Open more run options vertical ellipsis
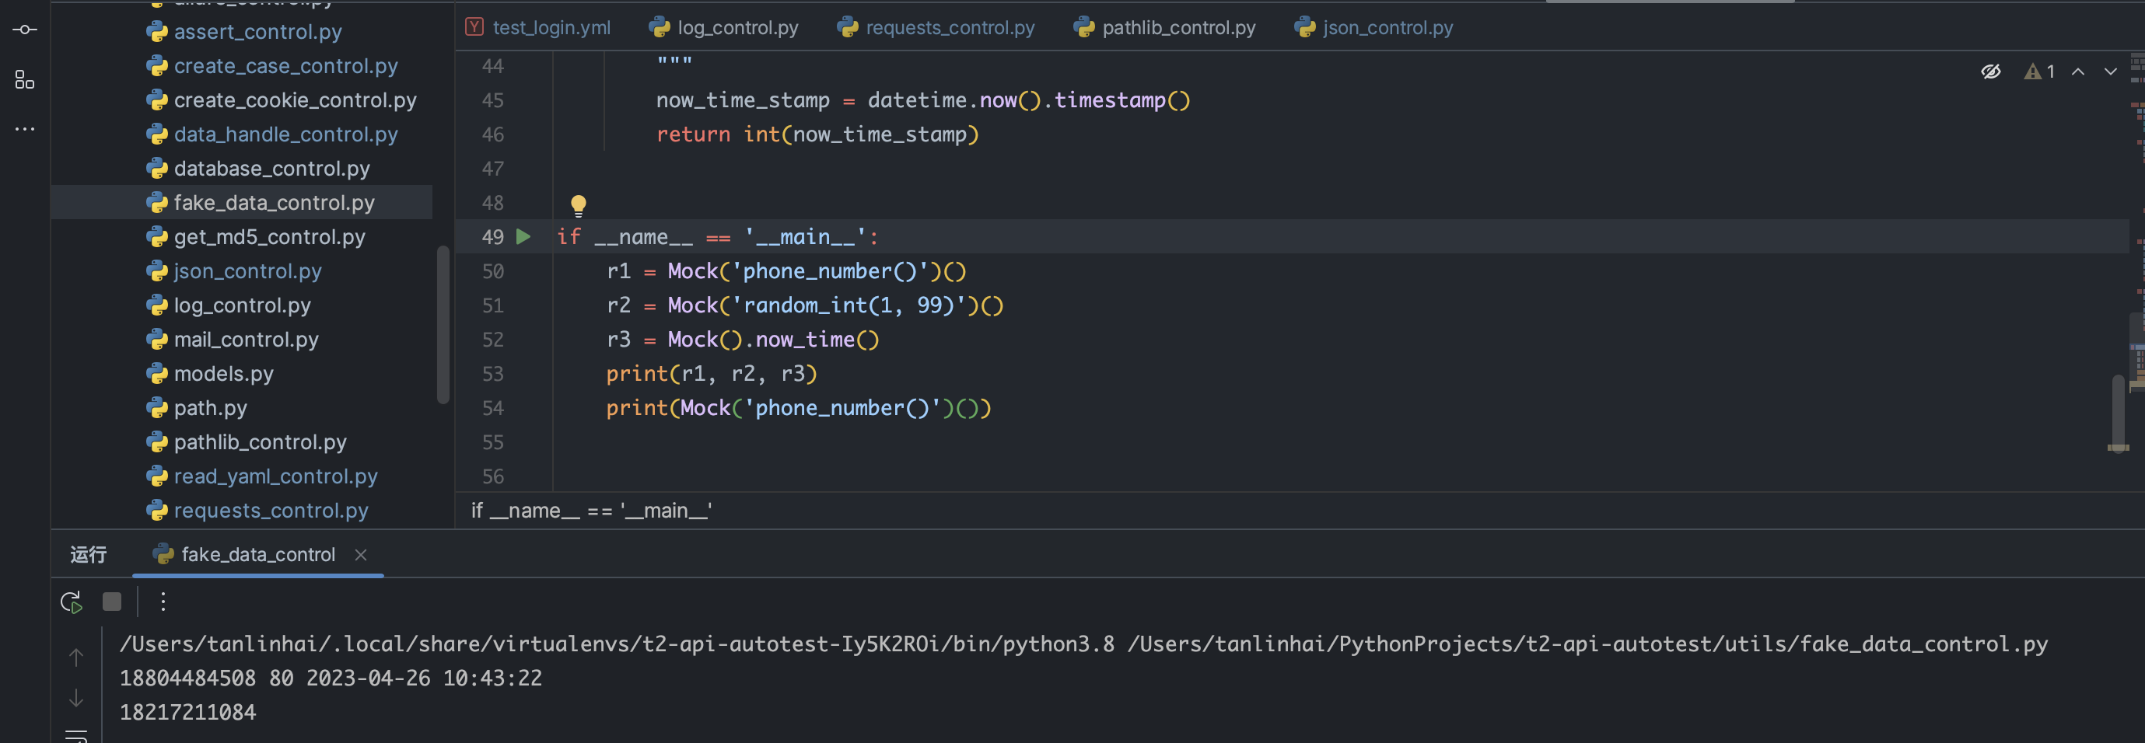2145x743 pixels. (163, 602)
